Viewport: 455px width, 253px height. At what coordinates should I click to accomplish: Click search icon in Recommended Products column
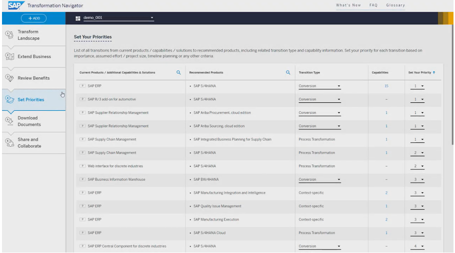tap(288, 72)
